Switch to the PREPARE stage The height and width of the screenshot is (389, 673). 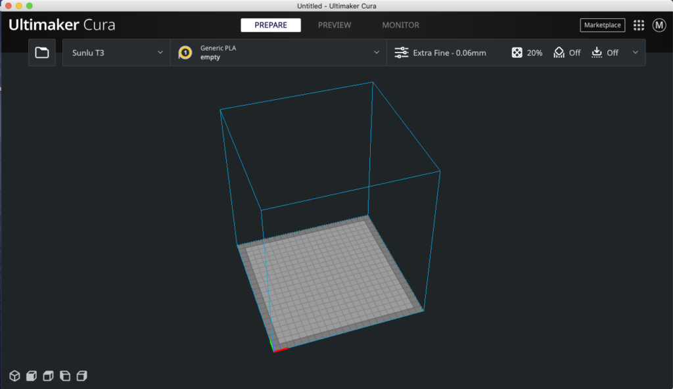point(271,25)
